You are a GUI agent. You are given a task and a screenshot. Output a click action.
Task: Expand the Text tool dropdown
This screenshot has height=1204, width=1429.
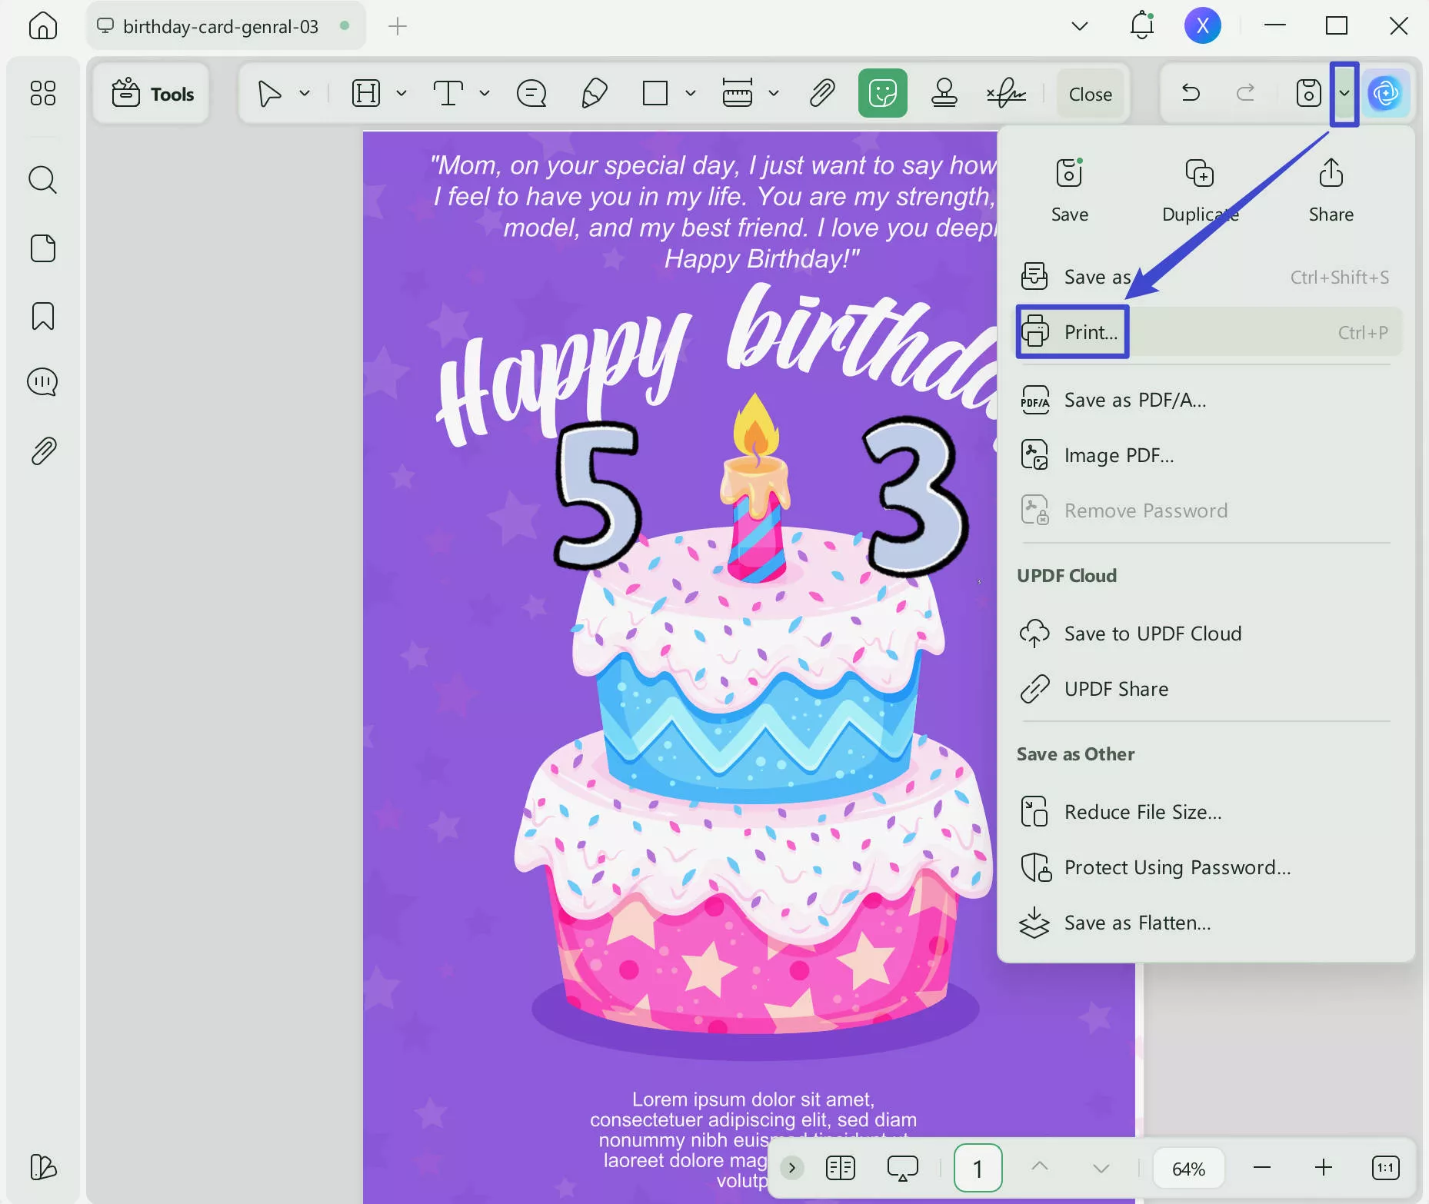click(x=484, y=93)
